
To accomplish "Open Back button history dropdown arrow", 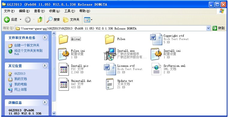I will [21, 20].
